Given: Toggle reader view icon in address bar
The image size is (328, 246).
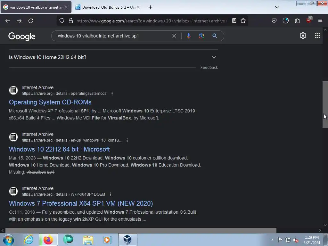Looking at the screenshot, I should tap(234, 20).
